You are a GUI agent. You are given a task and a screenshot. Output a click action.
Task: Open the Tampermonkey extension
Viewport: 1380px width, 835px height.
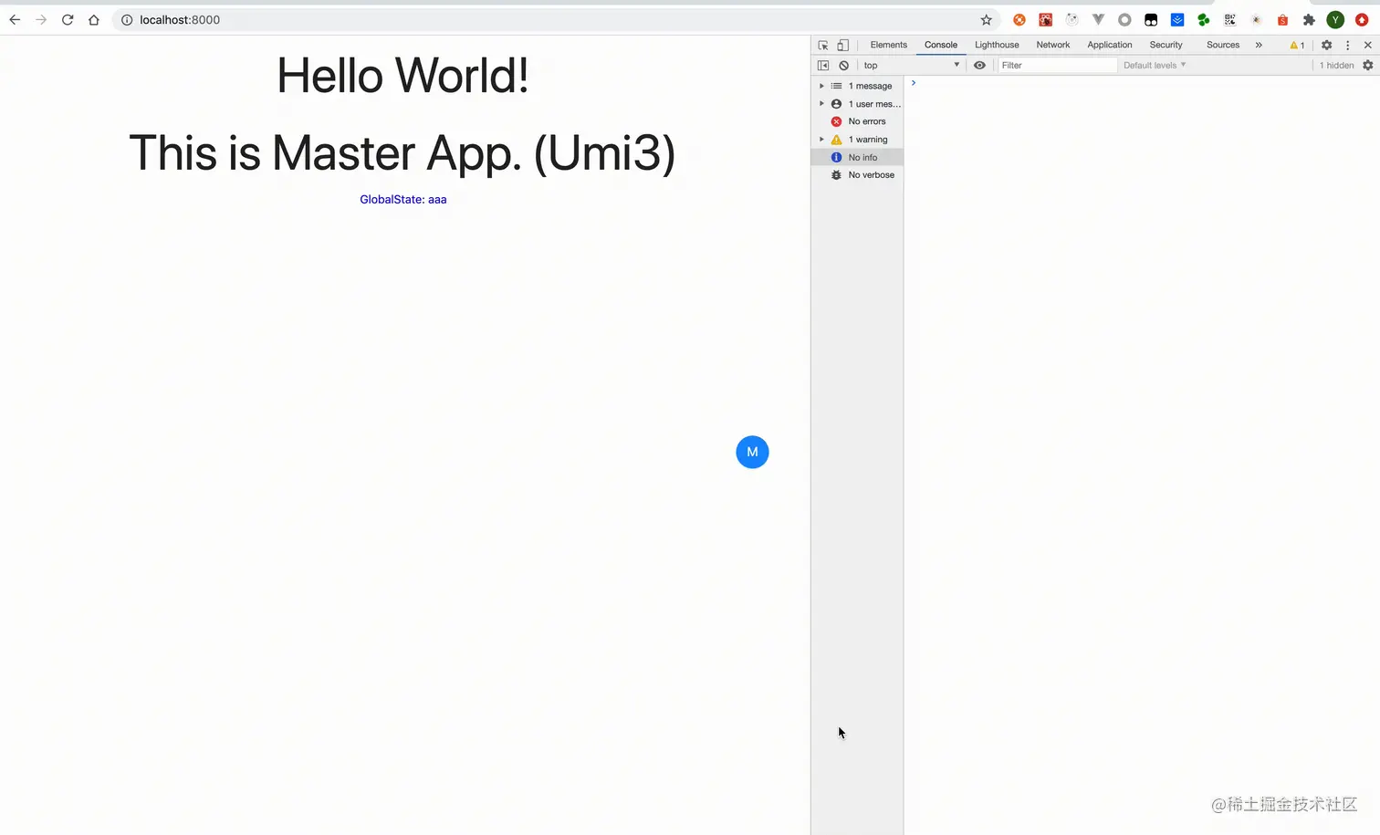[x=1151, y=20]
